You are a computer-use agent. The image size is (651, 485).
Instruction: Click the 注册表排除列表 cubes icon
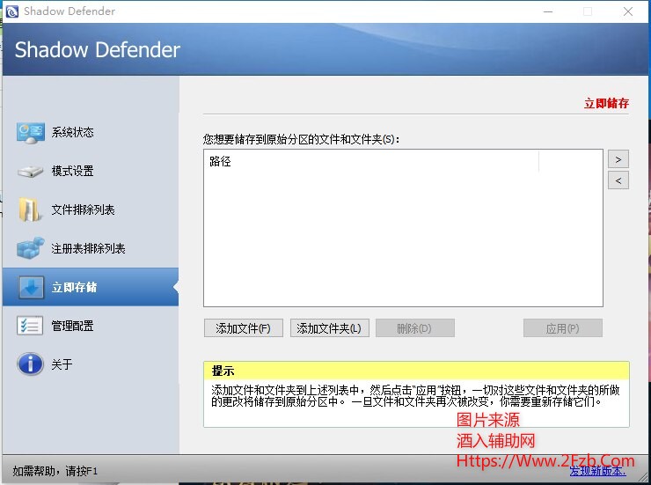click(30, 248)
